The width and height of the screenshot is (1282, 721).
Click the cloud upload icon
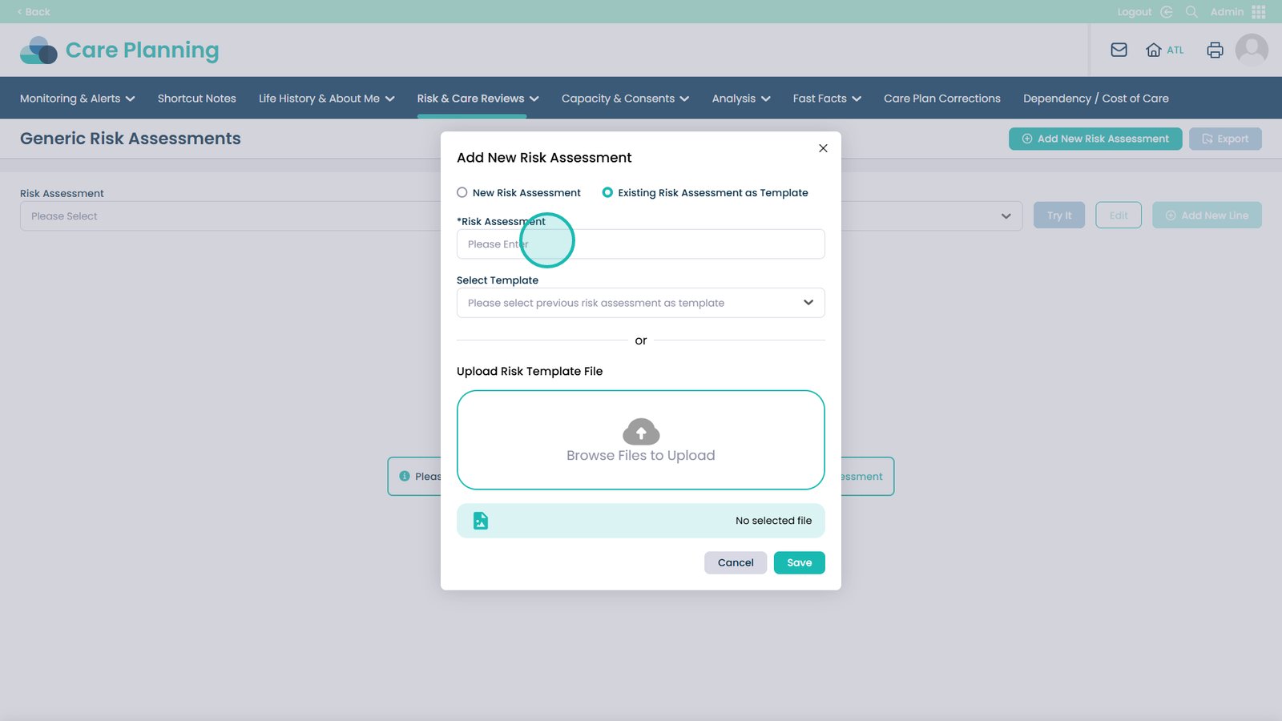[641, 432]
